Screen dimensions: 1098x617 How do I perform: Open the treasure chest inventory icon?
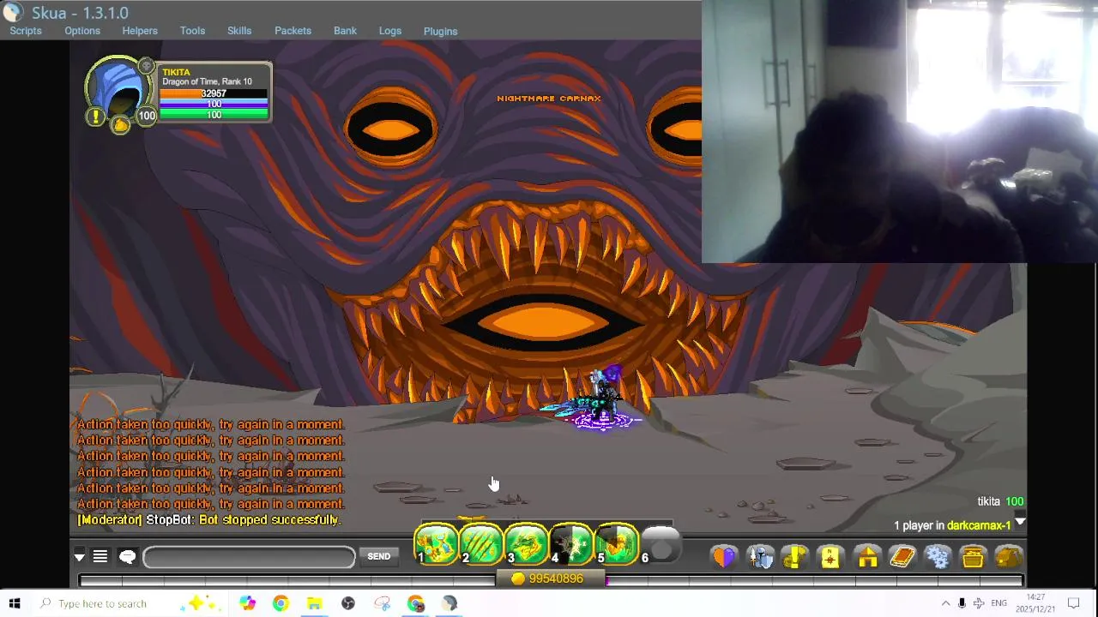tap(973, 557)
